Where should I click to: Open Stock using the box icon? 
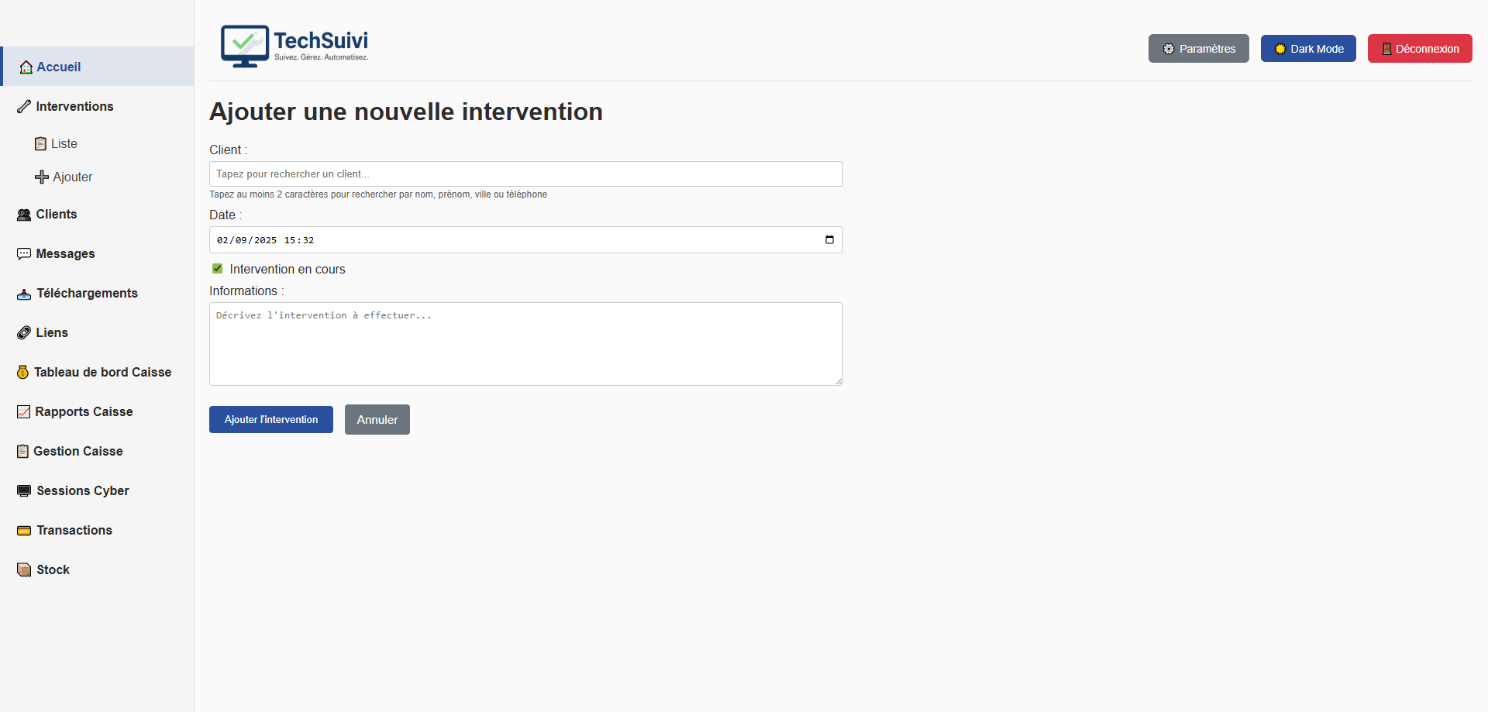pos(23,569)
